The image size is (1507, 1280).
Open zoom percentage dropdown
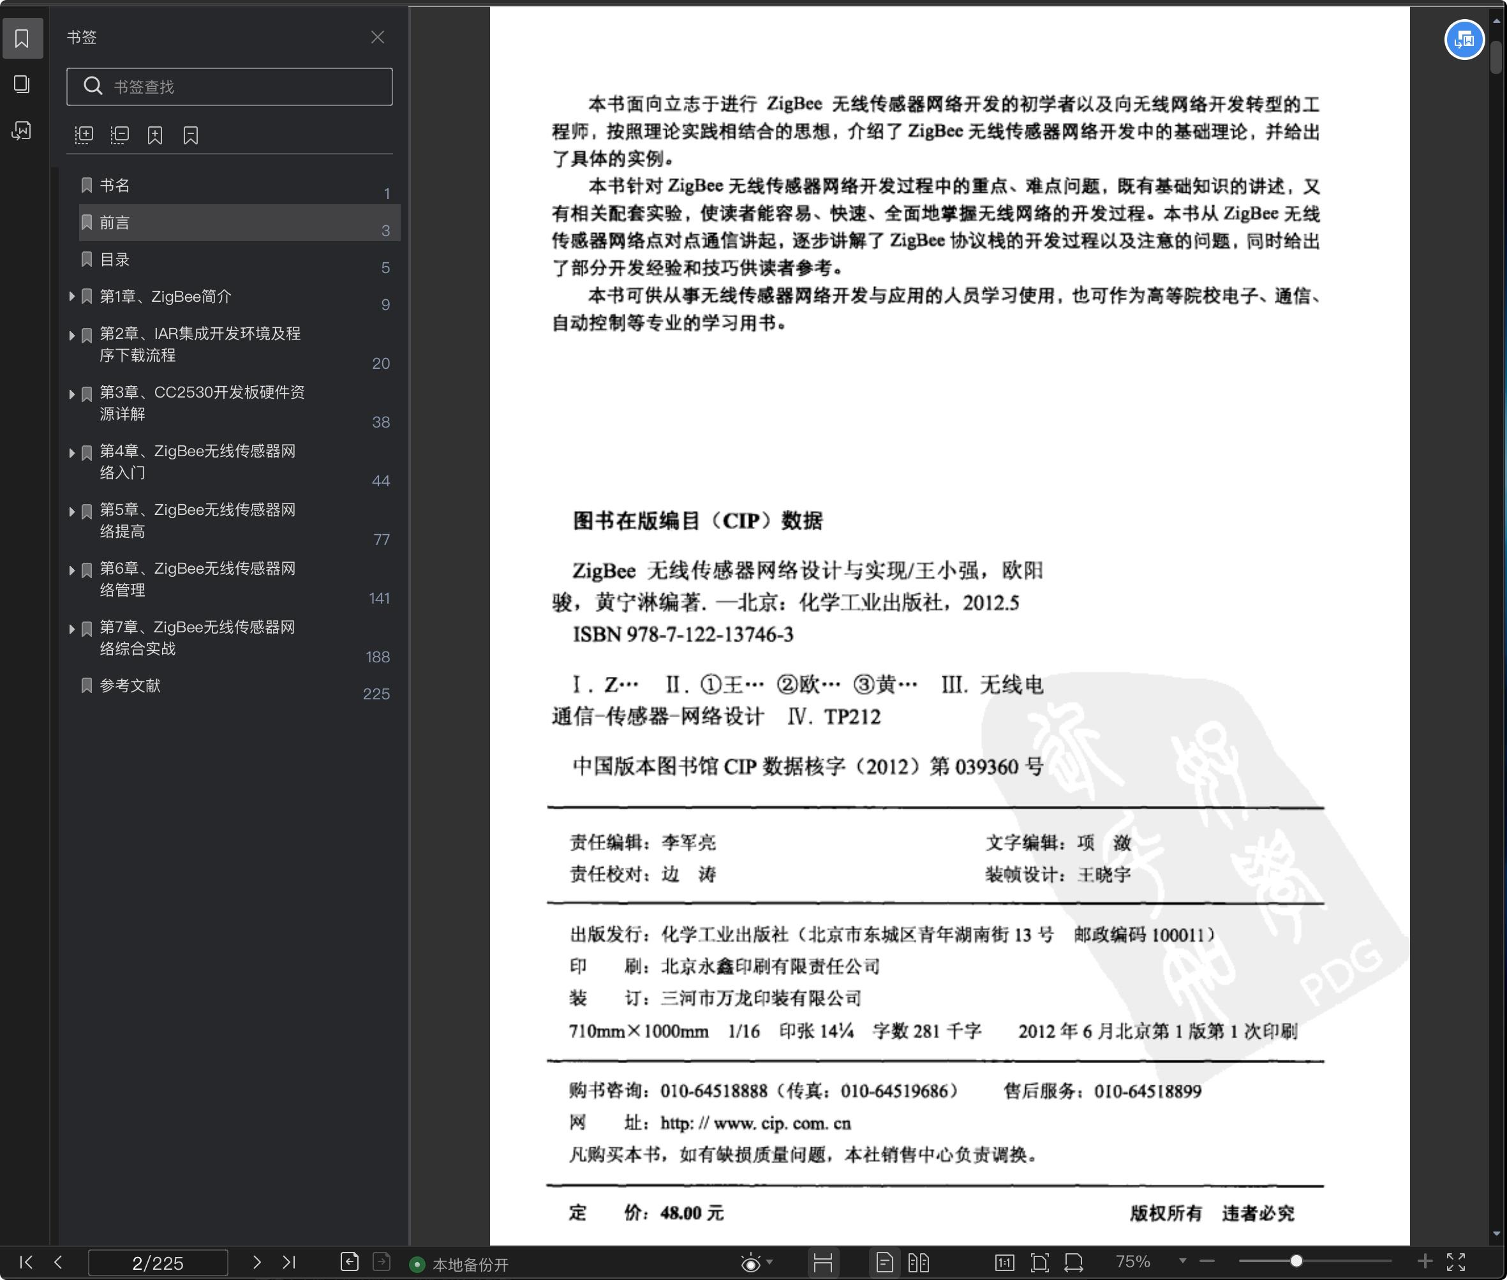click(x=1183, y=1261)
